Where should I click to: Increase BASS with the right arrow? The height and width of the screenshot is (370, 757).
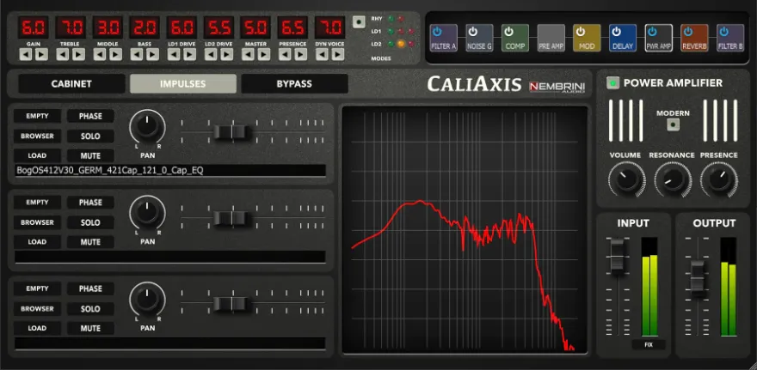(153, 54)
